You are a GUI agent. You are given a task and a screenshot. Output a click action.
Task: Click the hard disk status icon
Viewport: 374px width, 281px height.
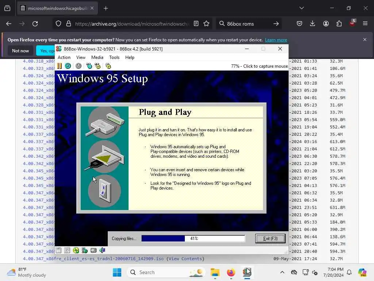point(93,250)
